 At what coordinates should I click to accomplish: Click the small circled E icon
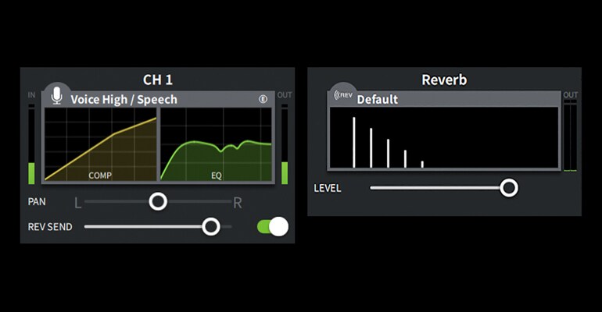[x=263, y=99]
